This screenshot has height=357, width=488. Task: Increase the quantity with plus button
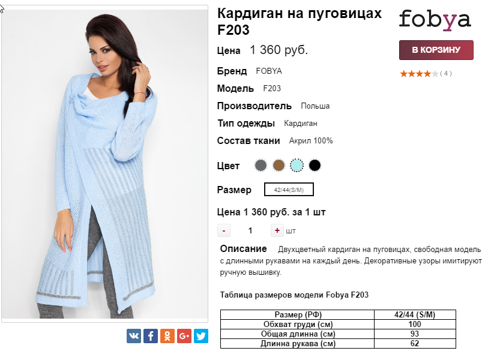pos(277,230)
